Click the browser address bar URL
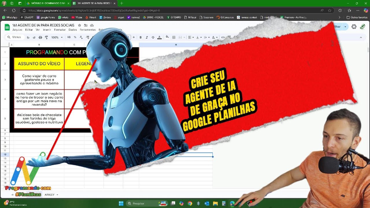This screenshot has width=370, height=208. (x=94, y=10)
